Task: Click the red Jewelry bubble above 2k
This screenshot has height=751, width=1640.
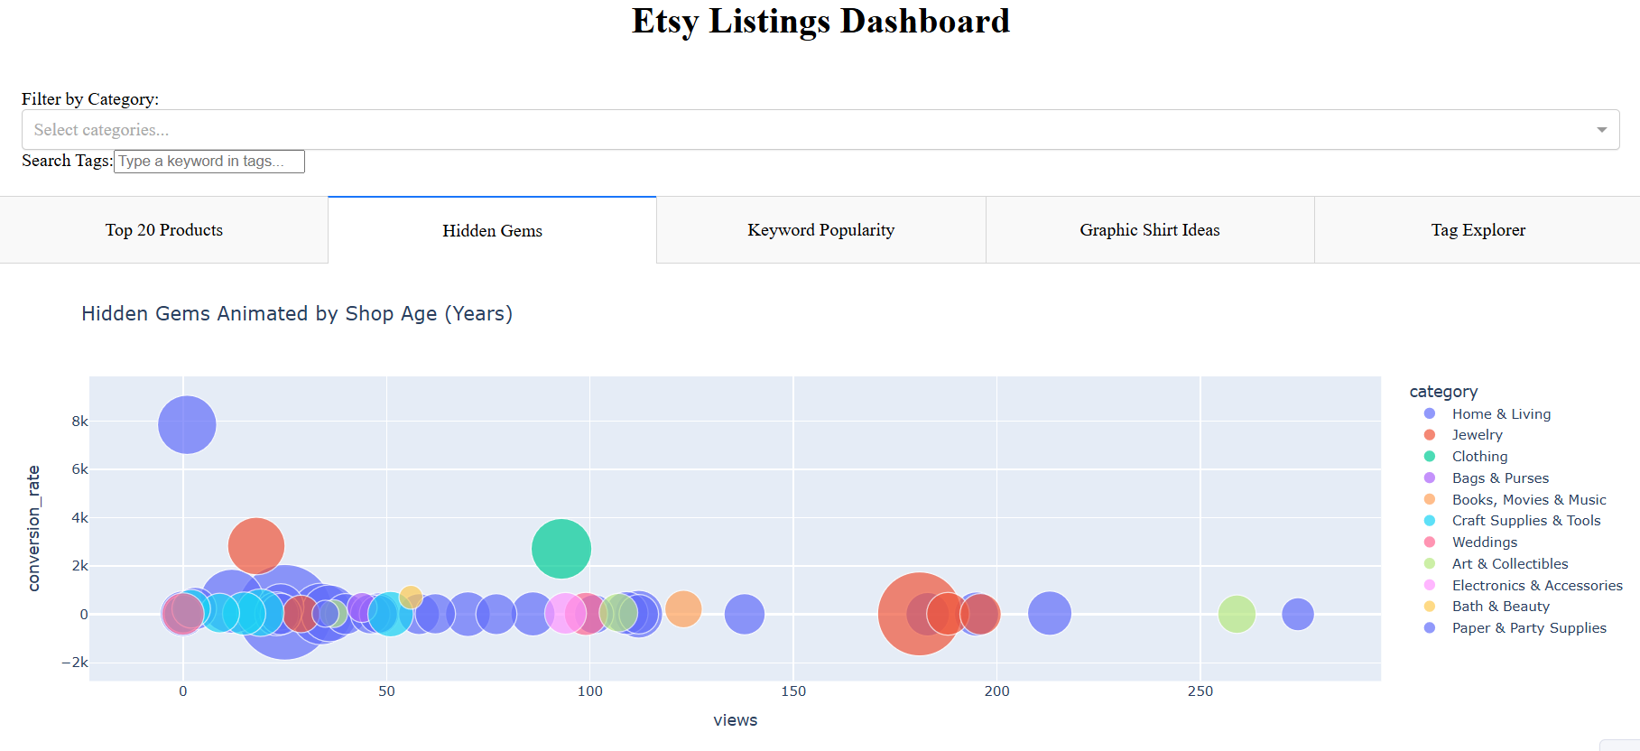Action: (256, 546)
